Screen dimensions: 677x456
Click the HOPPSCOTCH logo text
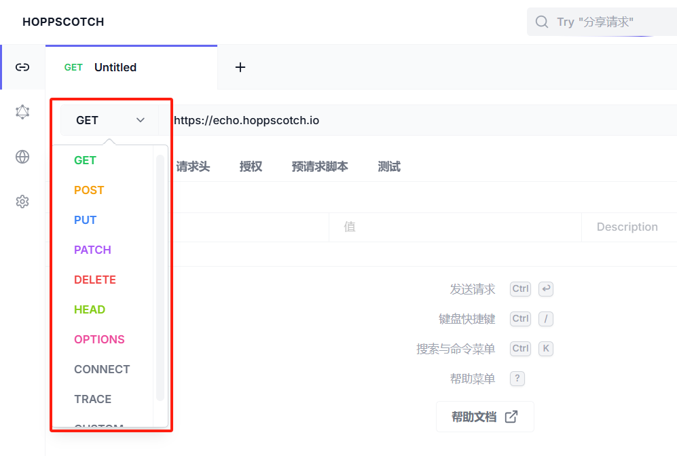pos(63,22)
